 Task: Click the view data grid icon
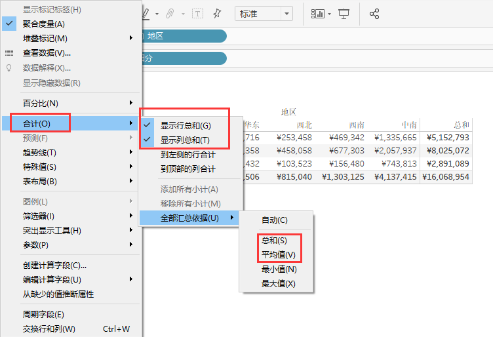point(9,53)
